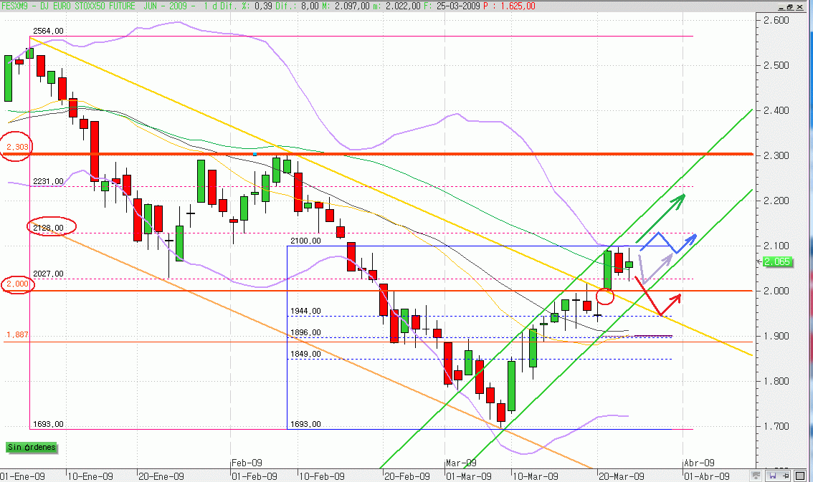813x482 pixels.
Task: Click the 1849,00 retracement label
Action: click(x=305, y=354)
